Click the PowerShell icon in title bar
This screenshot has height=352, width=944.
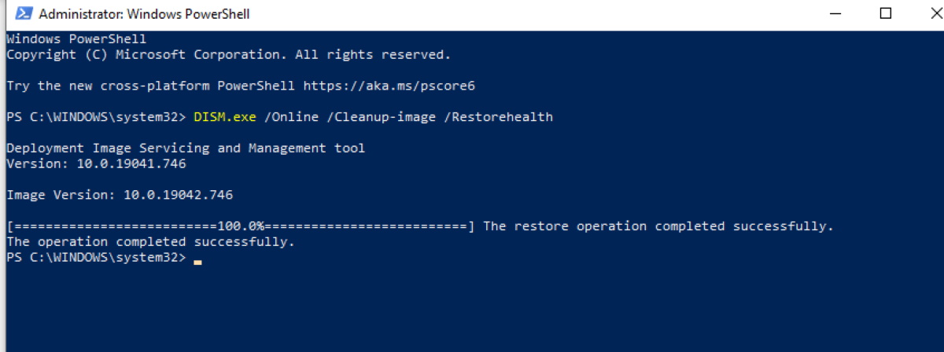[x=24, y=14]
